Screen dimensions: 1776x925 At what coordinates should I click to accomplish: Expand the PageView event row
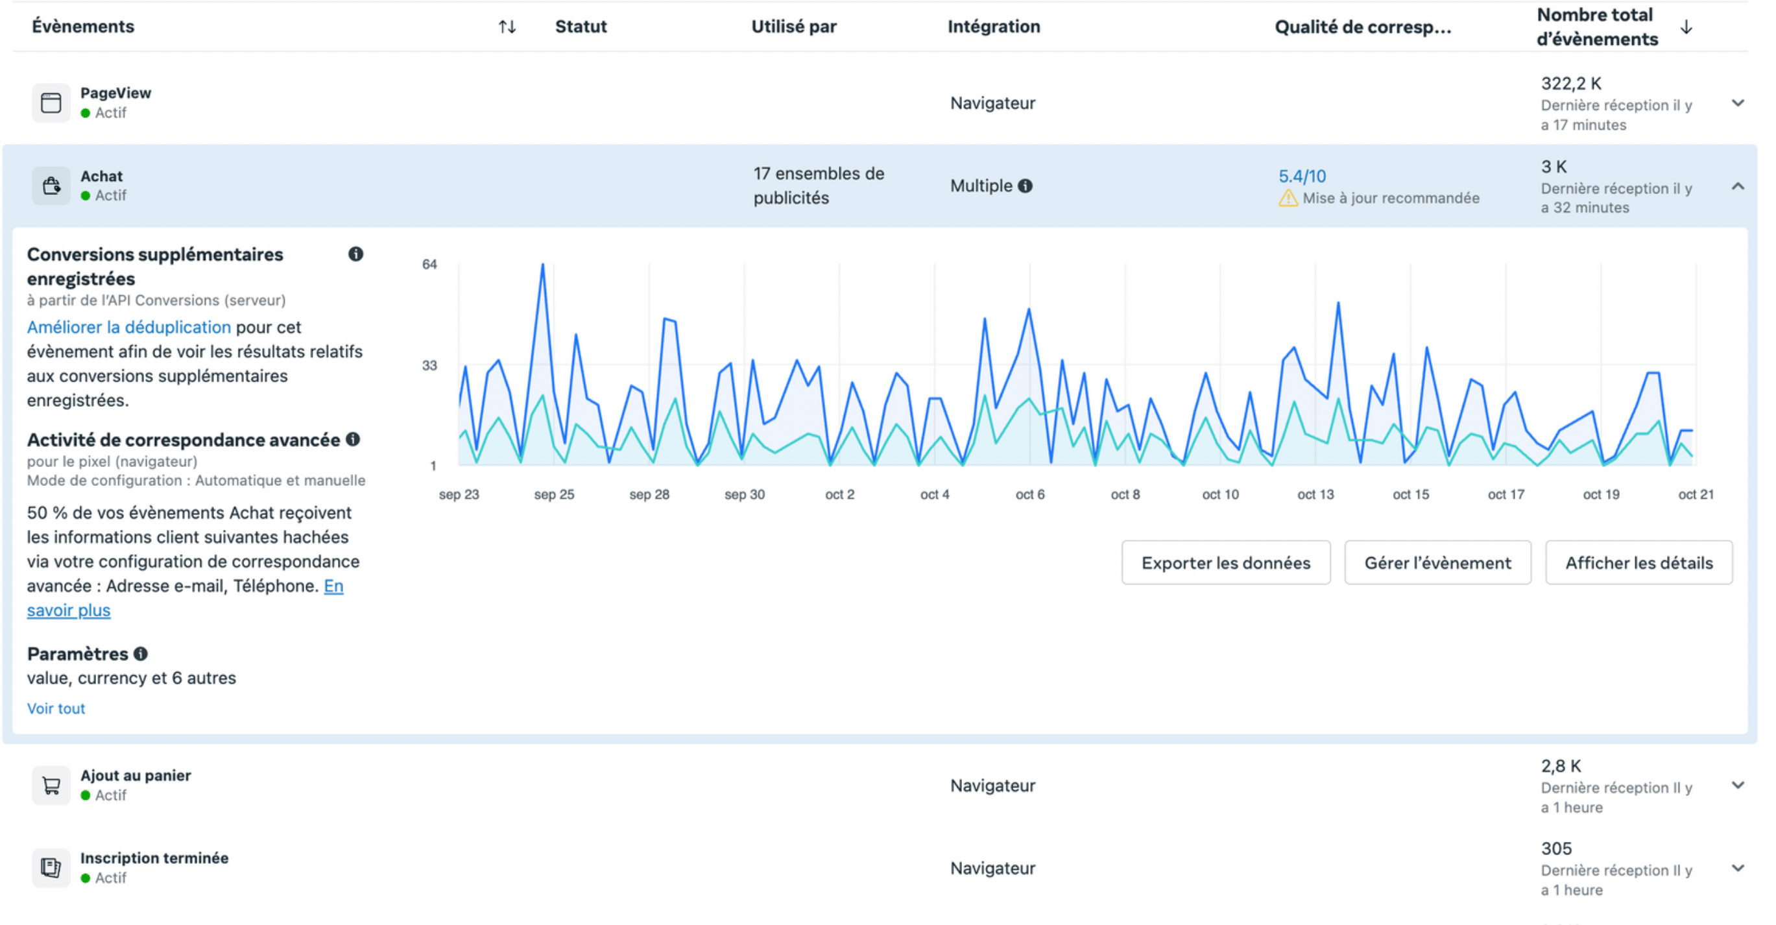point(1737,103)
